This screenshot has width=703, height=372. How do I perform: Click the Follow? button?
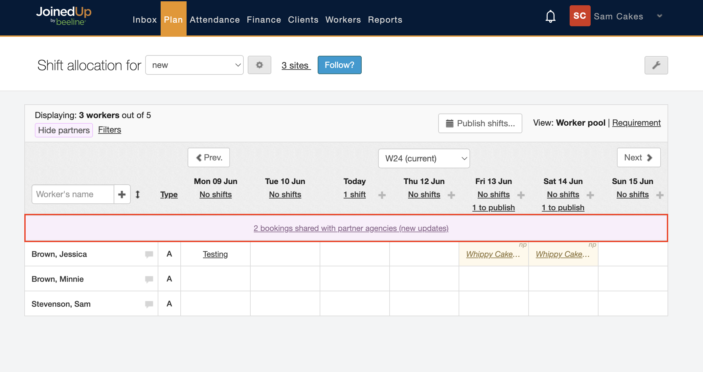point(339,65)
